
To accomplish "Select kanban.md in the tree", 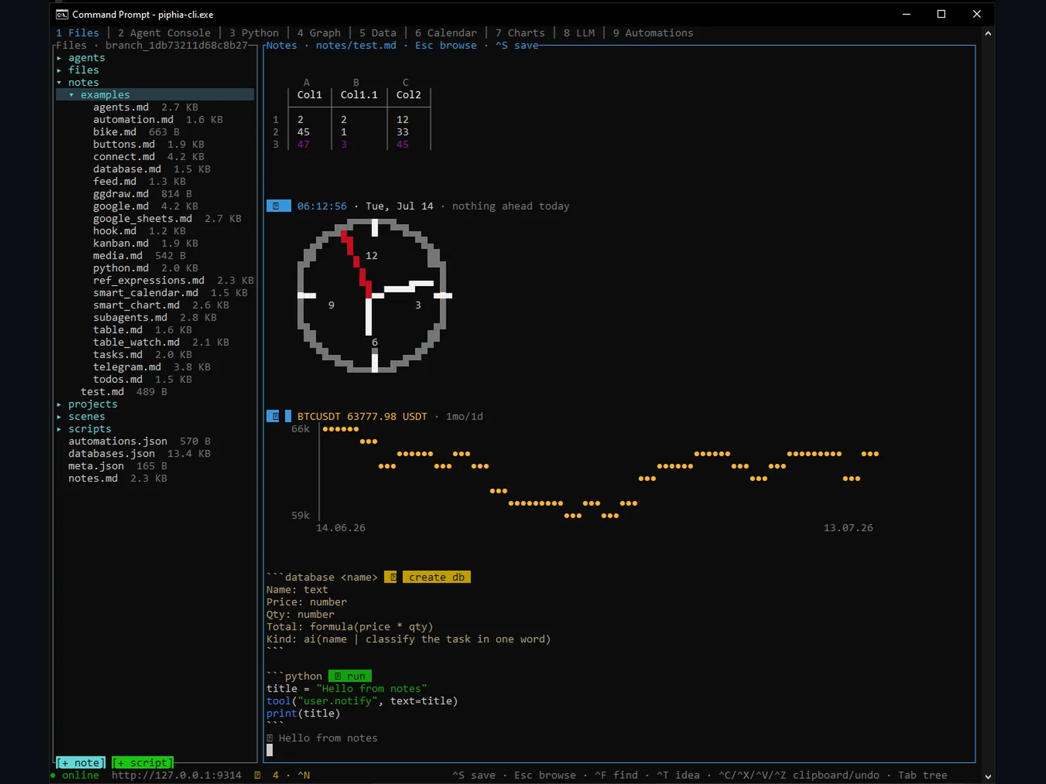I will click(121, 244).
